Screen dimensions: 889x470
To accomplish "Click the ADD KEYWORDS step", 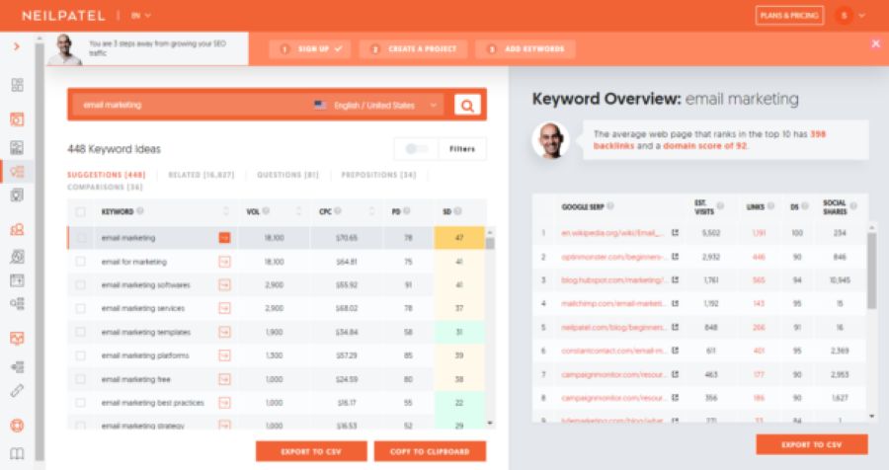I will click(x=525, y=48).
